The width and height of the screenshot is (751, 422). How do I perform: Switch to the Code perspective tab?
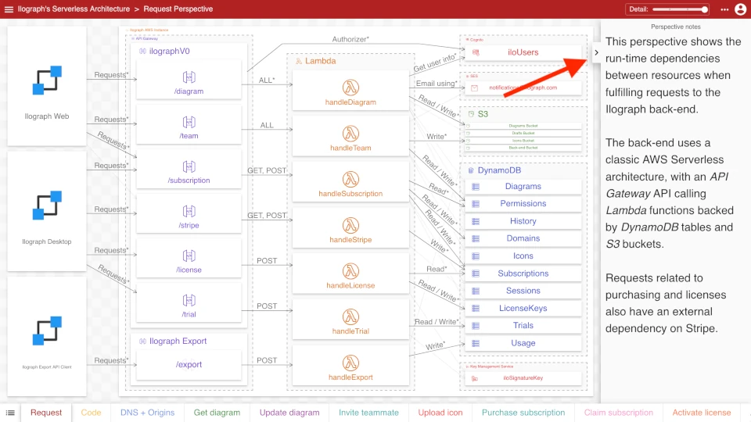(x=91, y=413)
